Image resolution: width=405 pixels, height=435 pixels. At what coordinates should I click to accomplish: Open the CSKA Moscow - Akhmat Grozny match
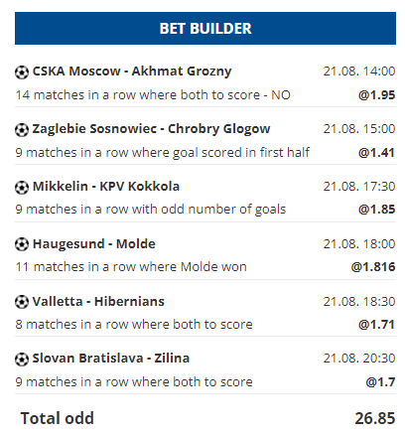pos(132,72)
